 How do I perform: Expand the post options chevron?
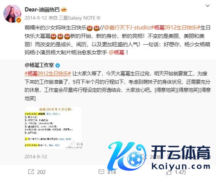208,6
